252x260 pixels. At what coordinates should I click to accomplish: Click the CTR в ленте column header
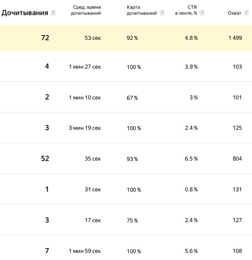186,10
